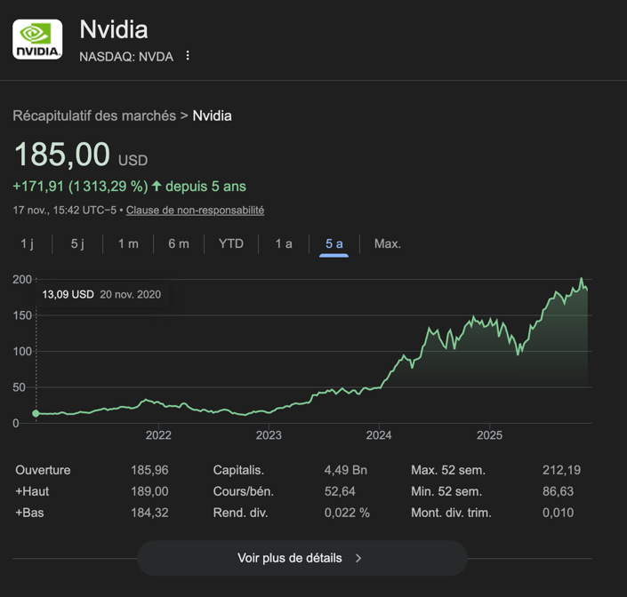
Task: Select the 5 a range tab
Action: 334,243
